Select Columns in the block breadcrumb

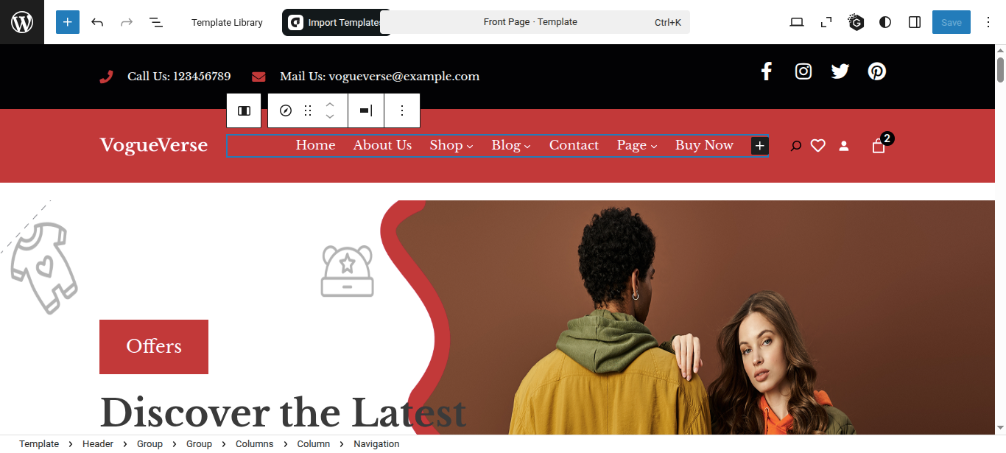(254, 444)
